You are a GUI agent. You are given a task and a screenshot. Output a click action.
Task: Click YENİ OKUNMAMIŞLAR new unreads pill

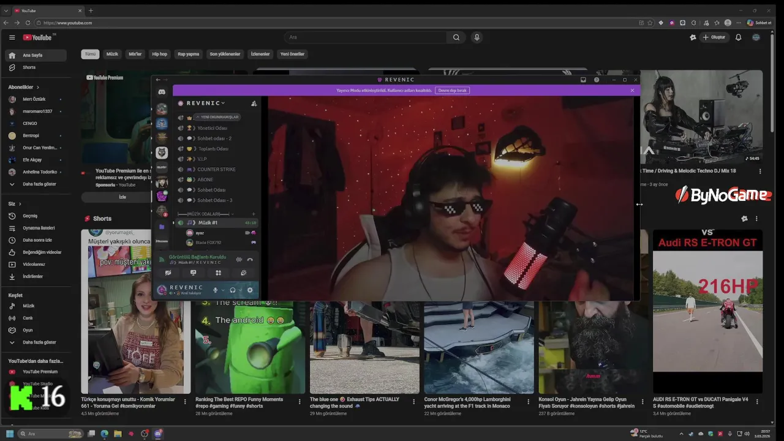pos(217,117)
